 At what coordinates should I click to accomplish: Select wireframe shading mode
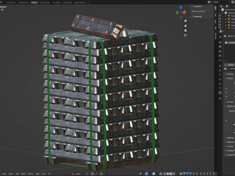165,174
